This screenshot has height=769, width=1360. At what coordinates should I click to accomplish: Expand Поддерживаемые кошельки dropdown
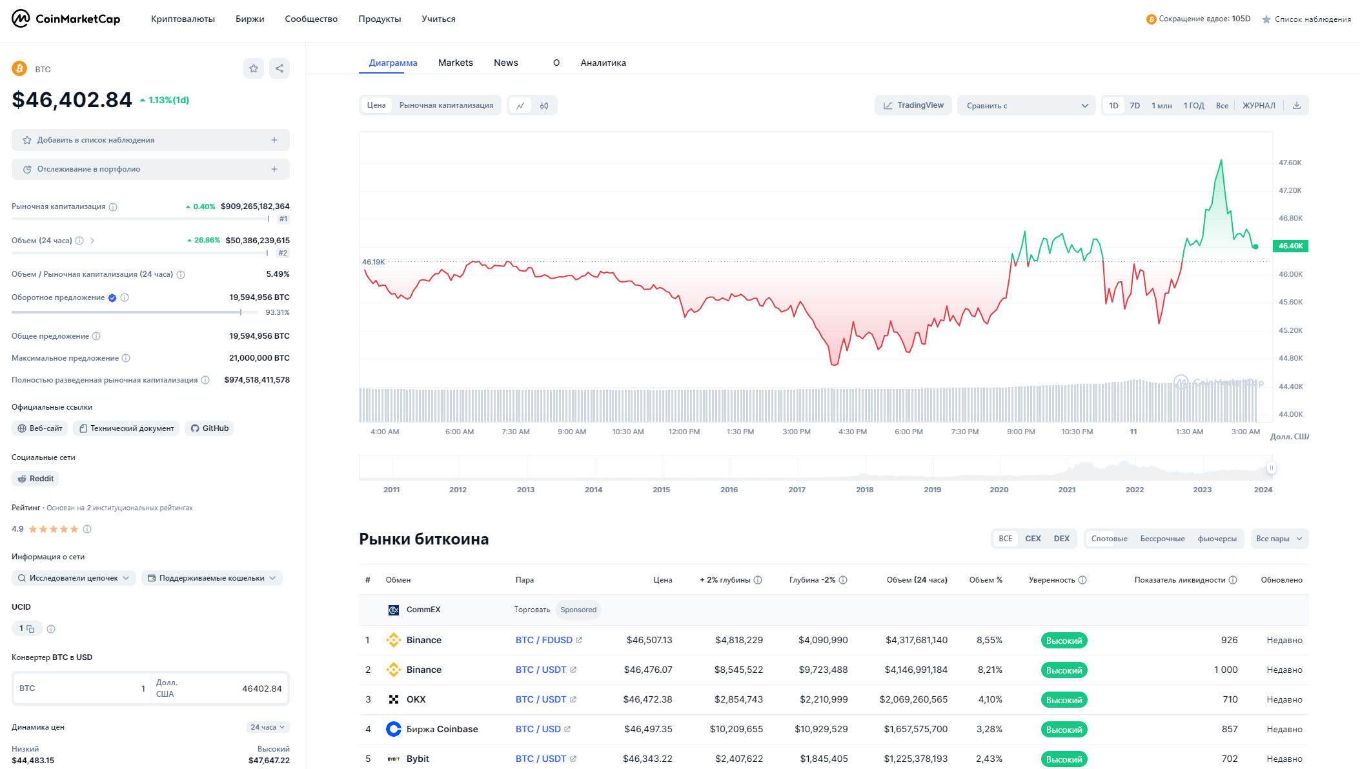coord(212,578)
